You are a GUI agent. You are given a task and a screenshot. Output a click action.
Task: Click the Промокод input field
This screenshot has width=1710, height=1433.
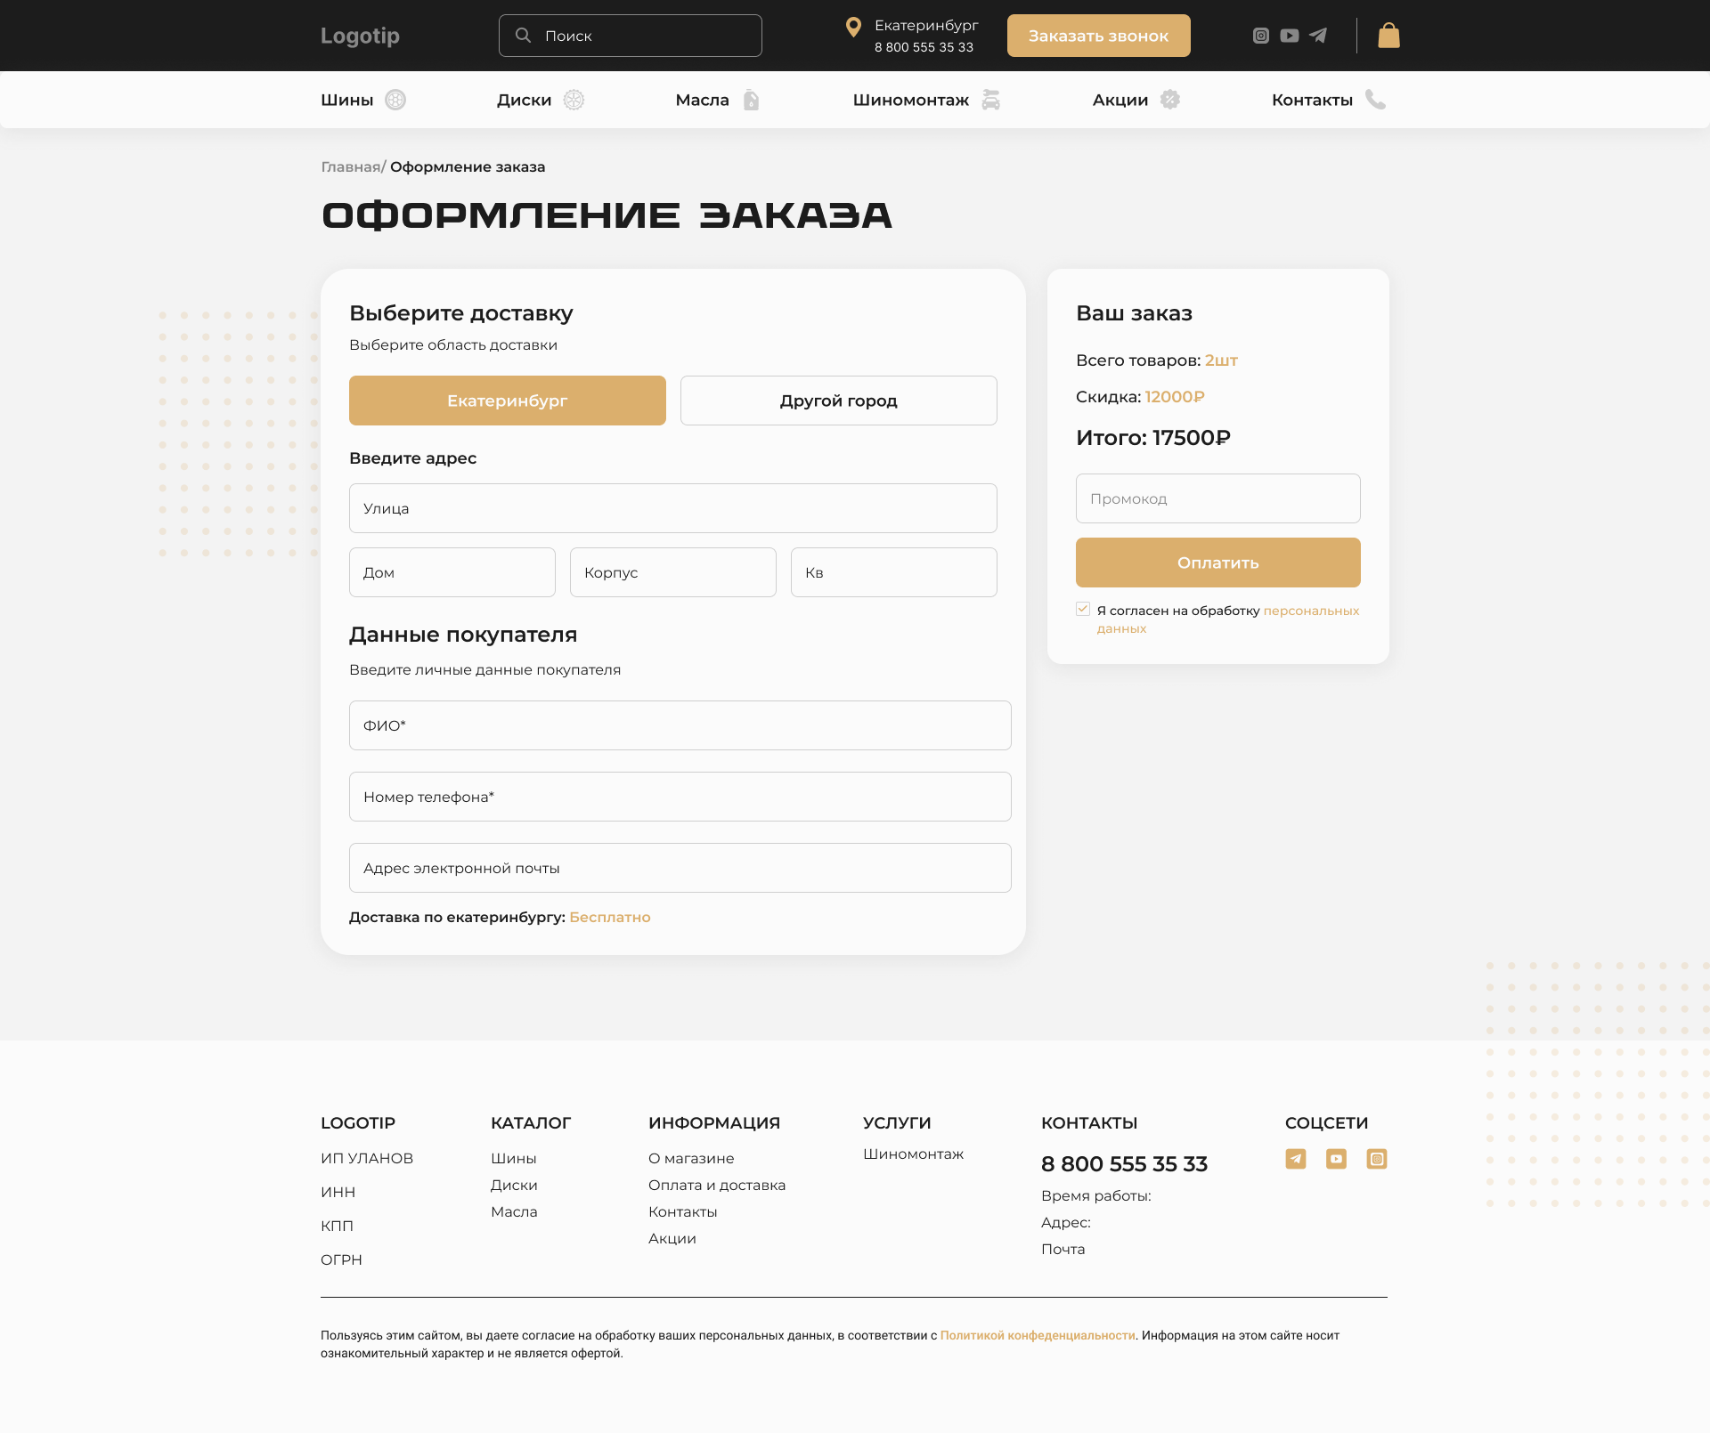pos(1218,498)
